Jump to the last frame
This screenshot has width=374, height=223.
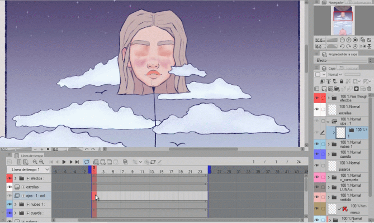pos(77,162)
